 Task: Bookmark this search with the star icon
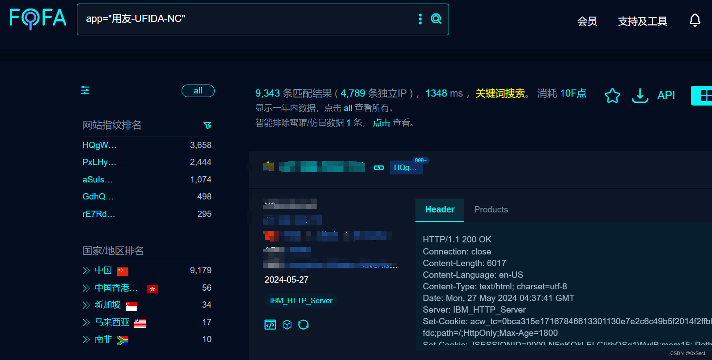pyautogui.click(x=612, y=95)
